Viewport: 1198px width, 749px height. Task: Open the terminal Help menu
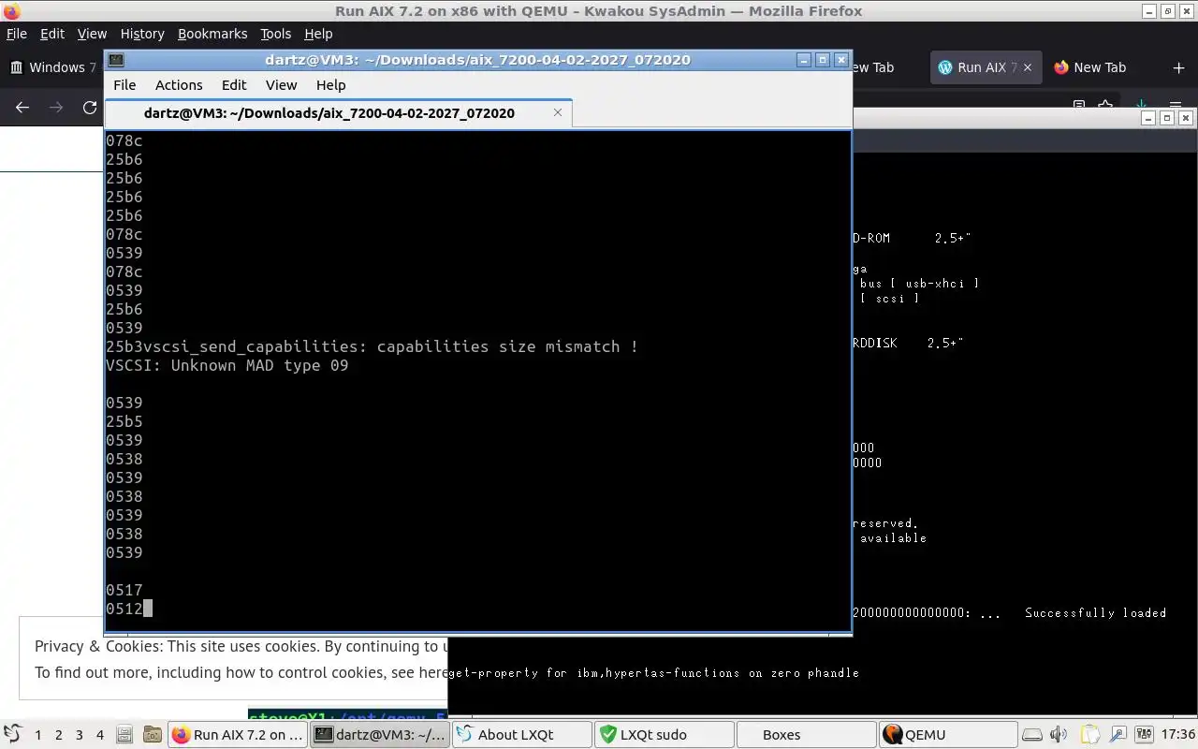coord(330,84)
